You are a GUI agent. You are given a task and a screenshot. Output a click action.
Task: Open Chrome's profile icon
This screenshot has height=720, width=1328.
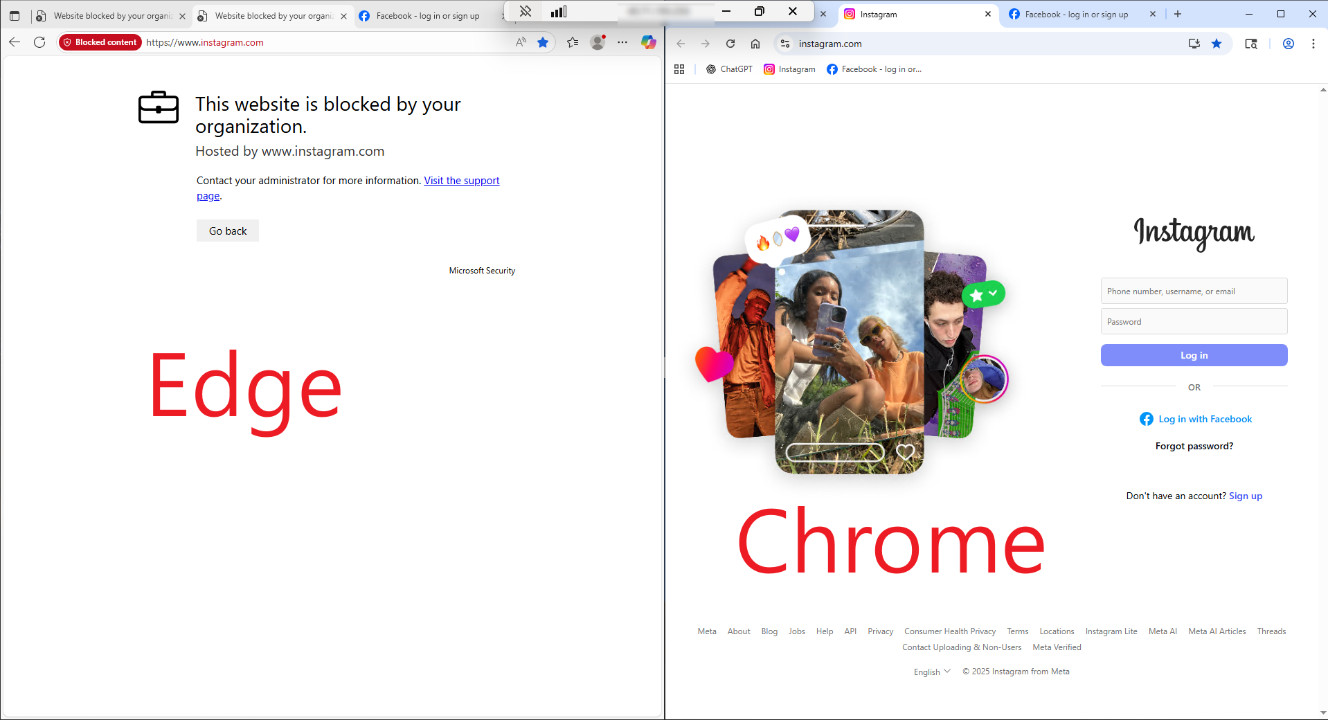click(1289, 44)
